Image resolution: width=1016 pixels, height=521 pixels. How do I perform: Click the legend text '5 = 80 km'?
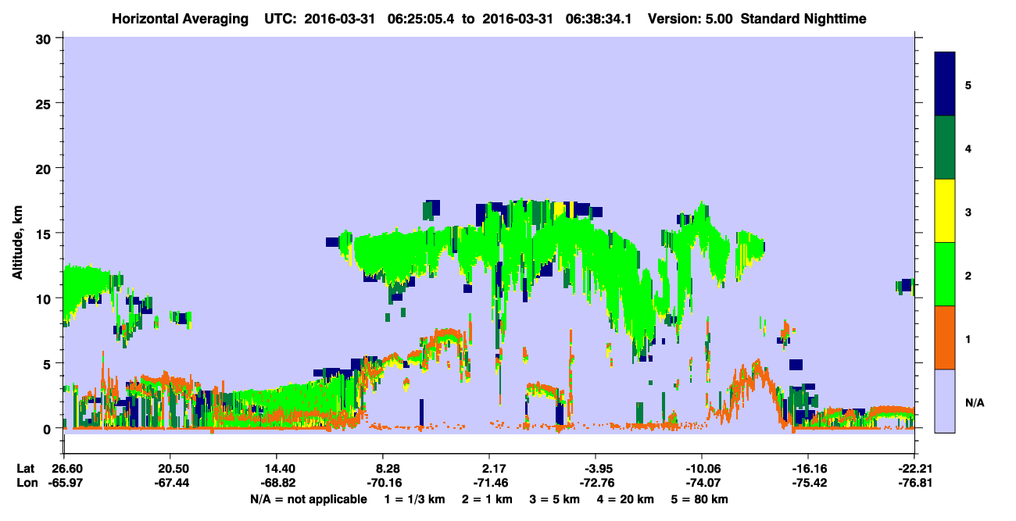700,499
